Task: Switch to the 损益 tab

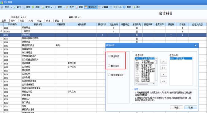Action: point(57,20)
